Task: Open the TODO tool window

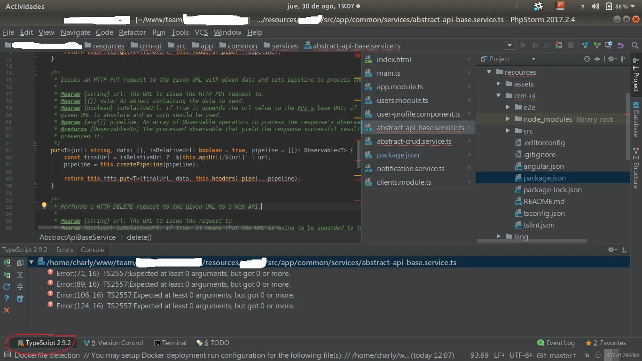Action: point(213,343)
